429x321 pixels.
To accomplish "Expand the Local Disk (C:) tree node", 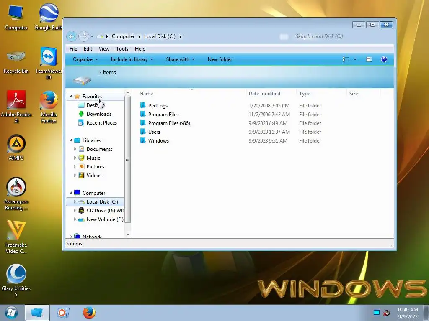I will click(75, 202).
